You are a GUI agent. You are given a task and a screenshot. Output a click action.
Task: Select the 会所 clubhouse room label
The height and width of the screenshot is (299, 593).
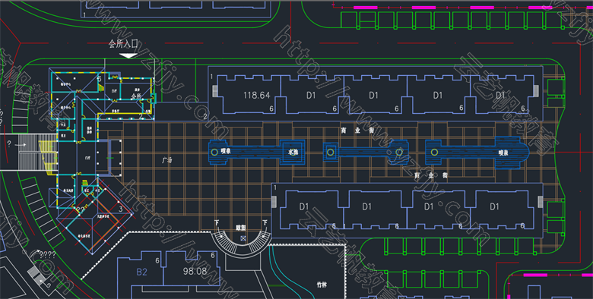pos(136,96)
